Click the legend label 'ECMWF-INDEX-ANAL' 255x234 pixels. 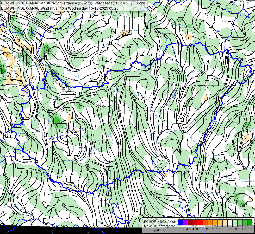(x=160, y=222)
